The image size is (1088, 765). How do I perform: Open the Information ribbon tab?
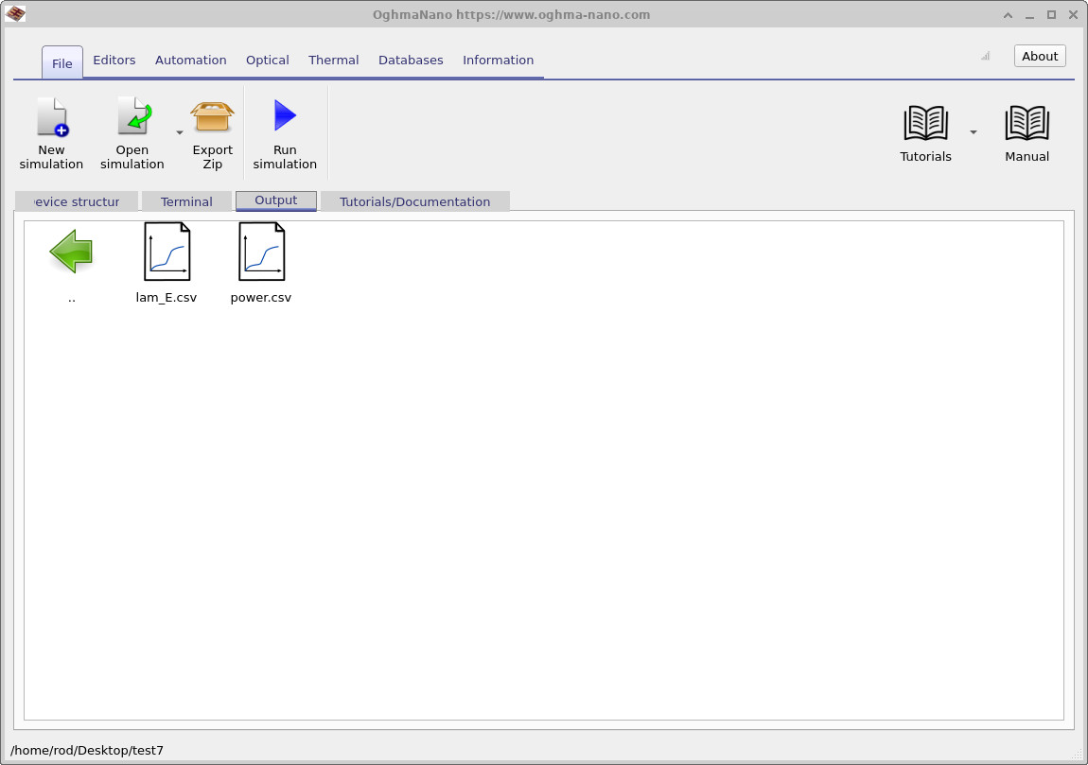499,61
